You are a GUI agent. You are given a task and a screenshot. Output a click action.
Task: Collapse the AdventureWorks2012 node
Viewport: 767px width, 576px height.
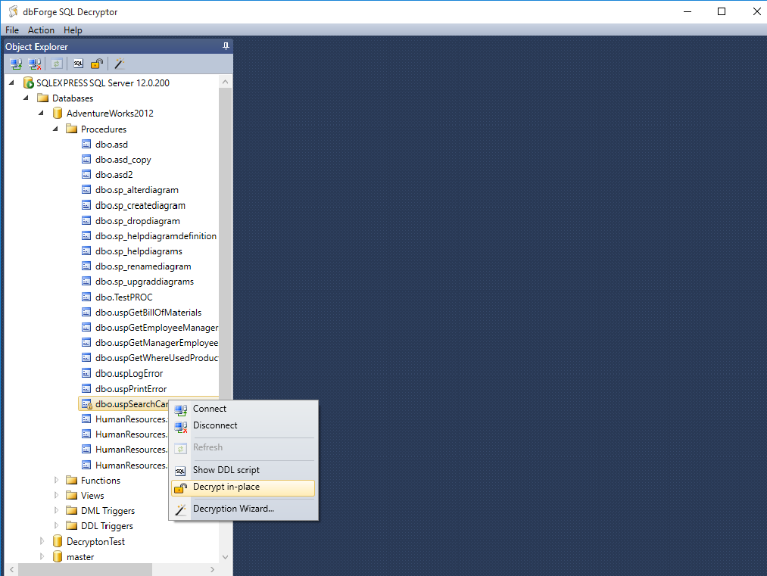pos(41,113)
